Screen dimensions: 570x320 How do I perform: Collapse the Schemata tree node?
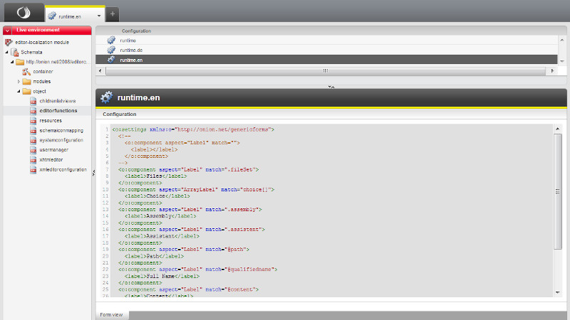[7, 52]
